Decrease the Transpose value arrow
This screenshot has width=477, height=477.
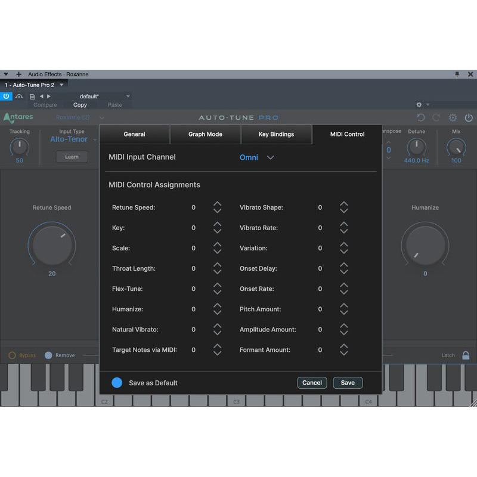389,158
